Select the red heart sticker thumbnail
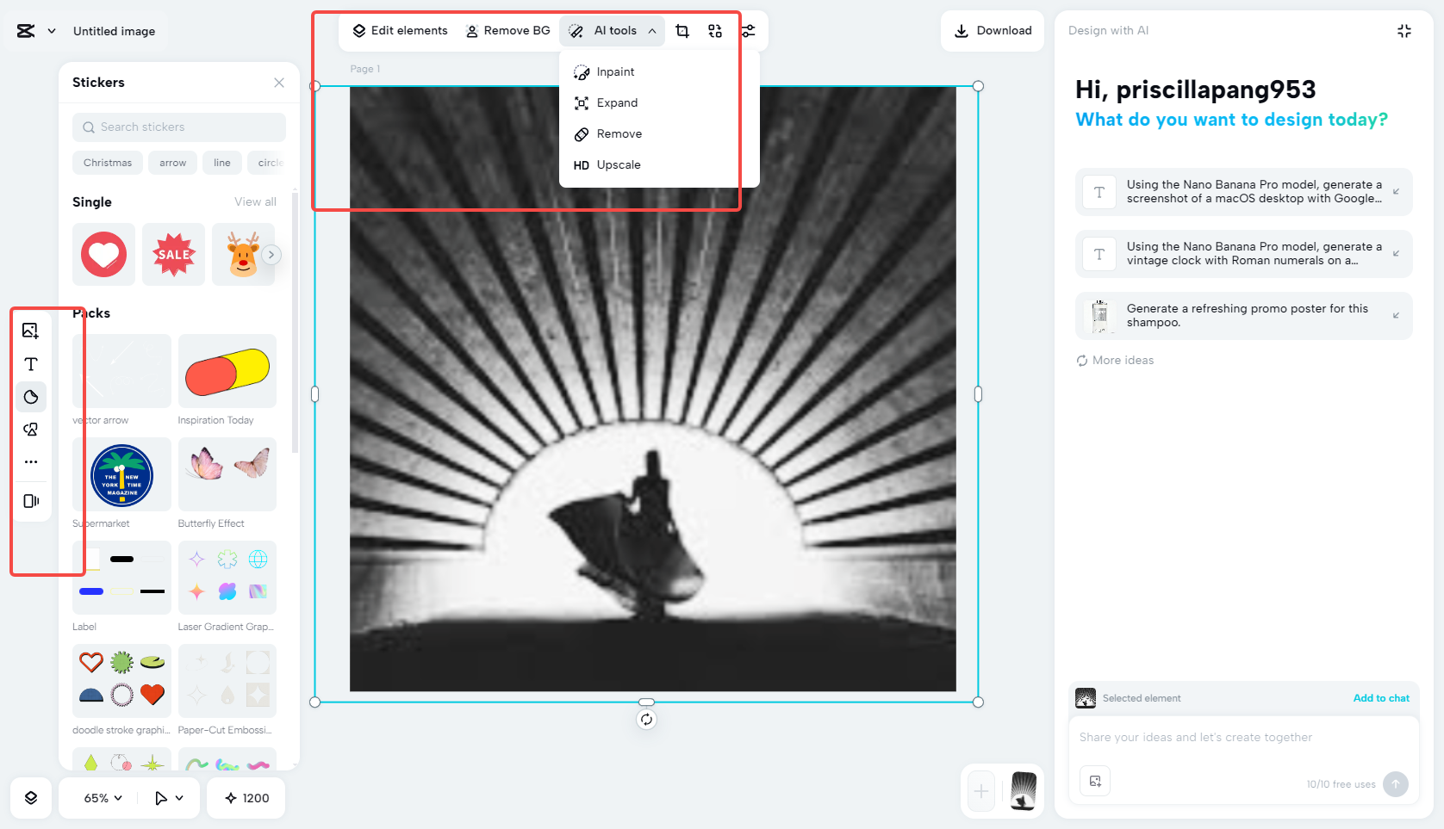The width and height of the screenshot is (1444, 829). [103, 254]
